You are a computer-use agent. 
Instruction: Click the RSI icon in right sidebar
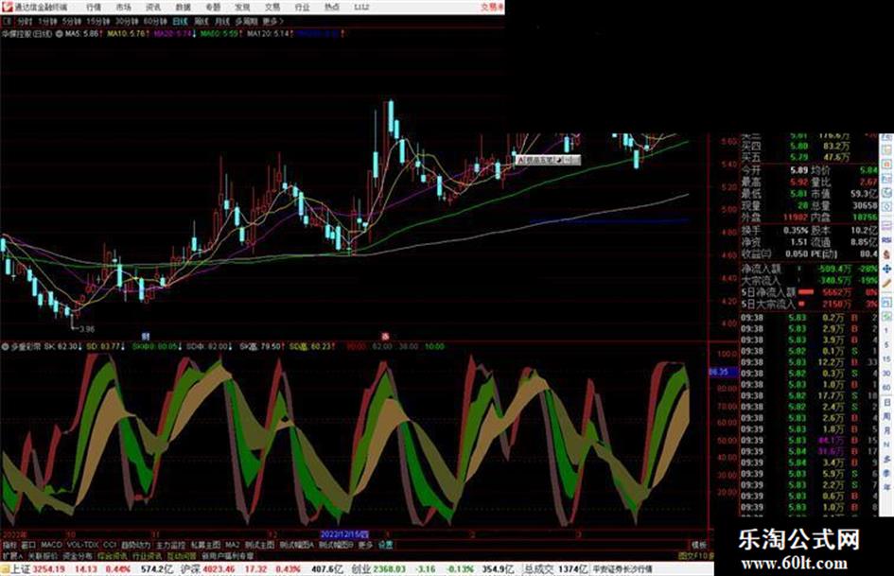(886, 241)
